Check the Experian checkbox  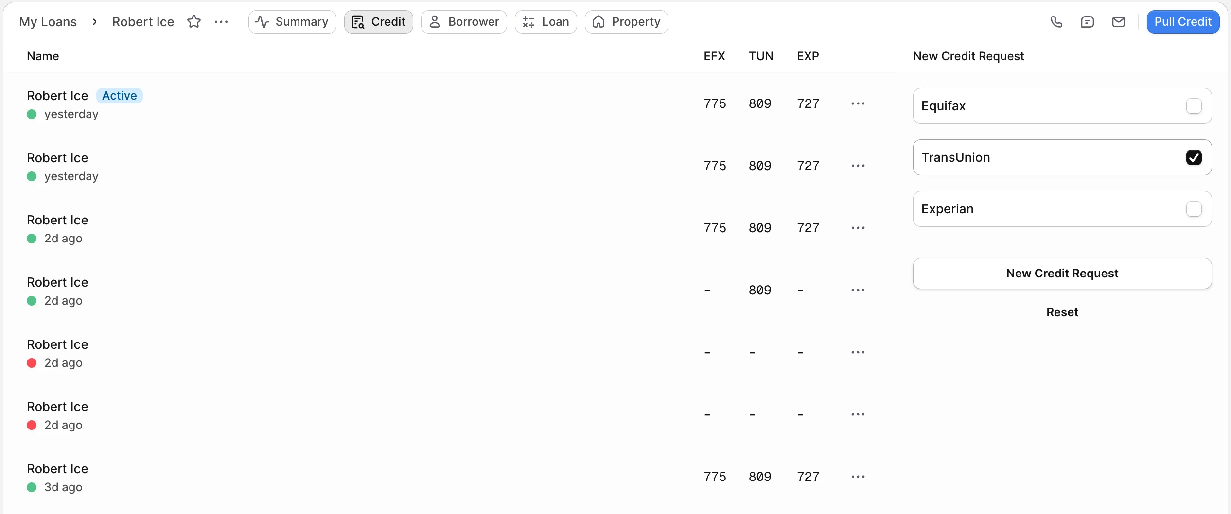pos(1194,209)
